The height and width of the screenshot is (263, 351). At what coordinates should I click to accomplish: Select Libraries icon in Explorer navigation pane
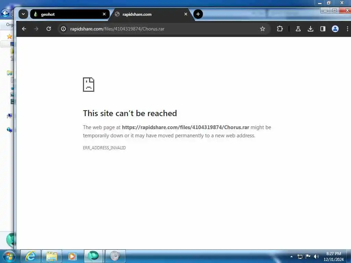9,73
